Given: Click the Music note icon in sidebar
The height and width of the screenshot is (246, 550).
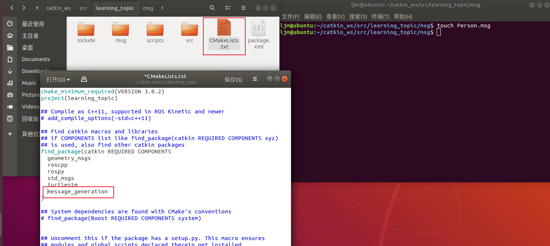Looking at the screenshot, I should pyautogui.click(x=10, y=83).
